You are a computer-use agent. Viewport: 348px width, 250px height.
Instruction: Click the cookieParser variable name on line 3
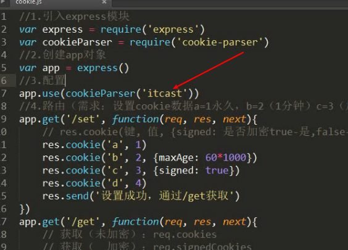(x=77, y=42)
